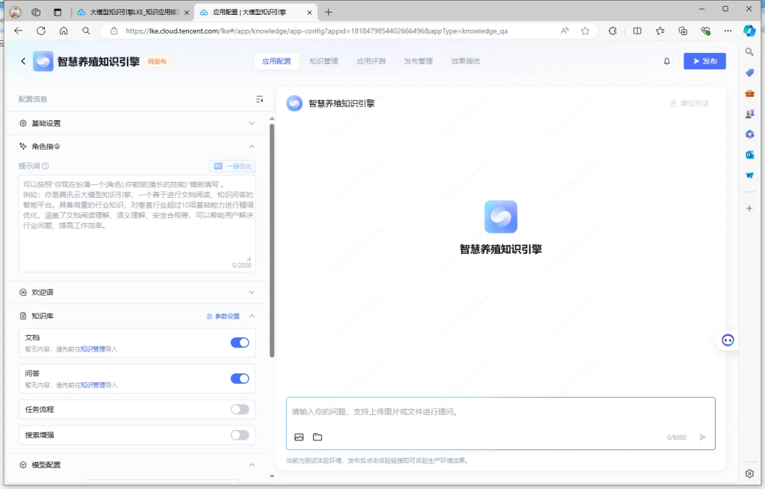Click the notification bell icon
The width and height of the screenshot is (765, 489).
click(666, 61)
